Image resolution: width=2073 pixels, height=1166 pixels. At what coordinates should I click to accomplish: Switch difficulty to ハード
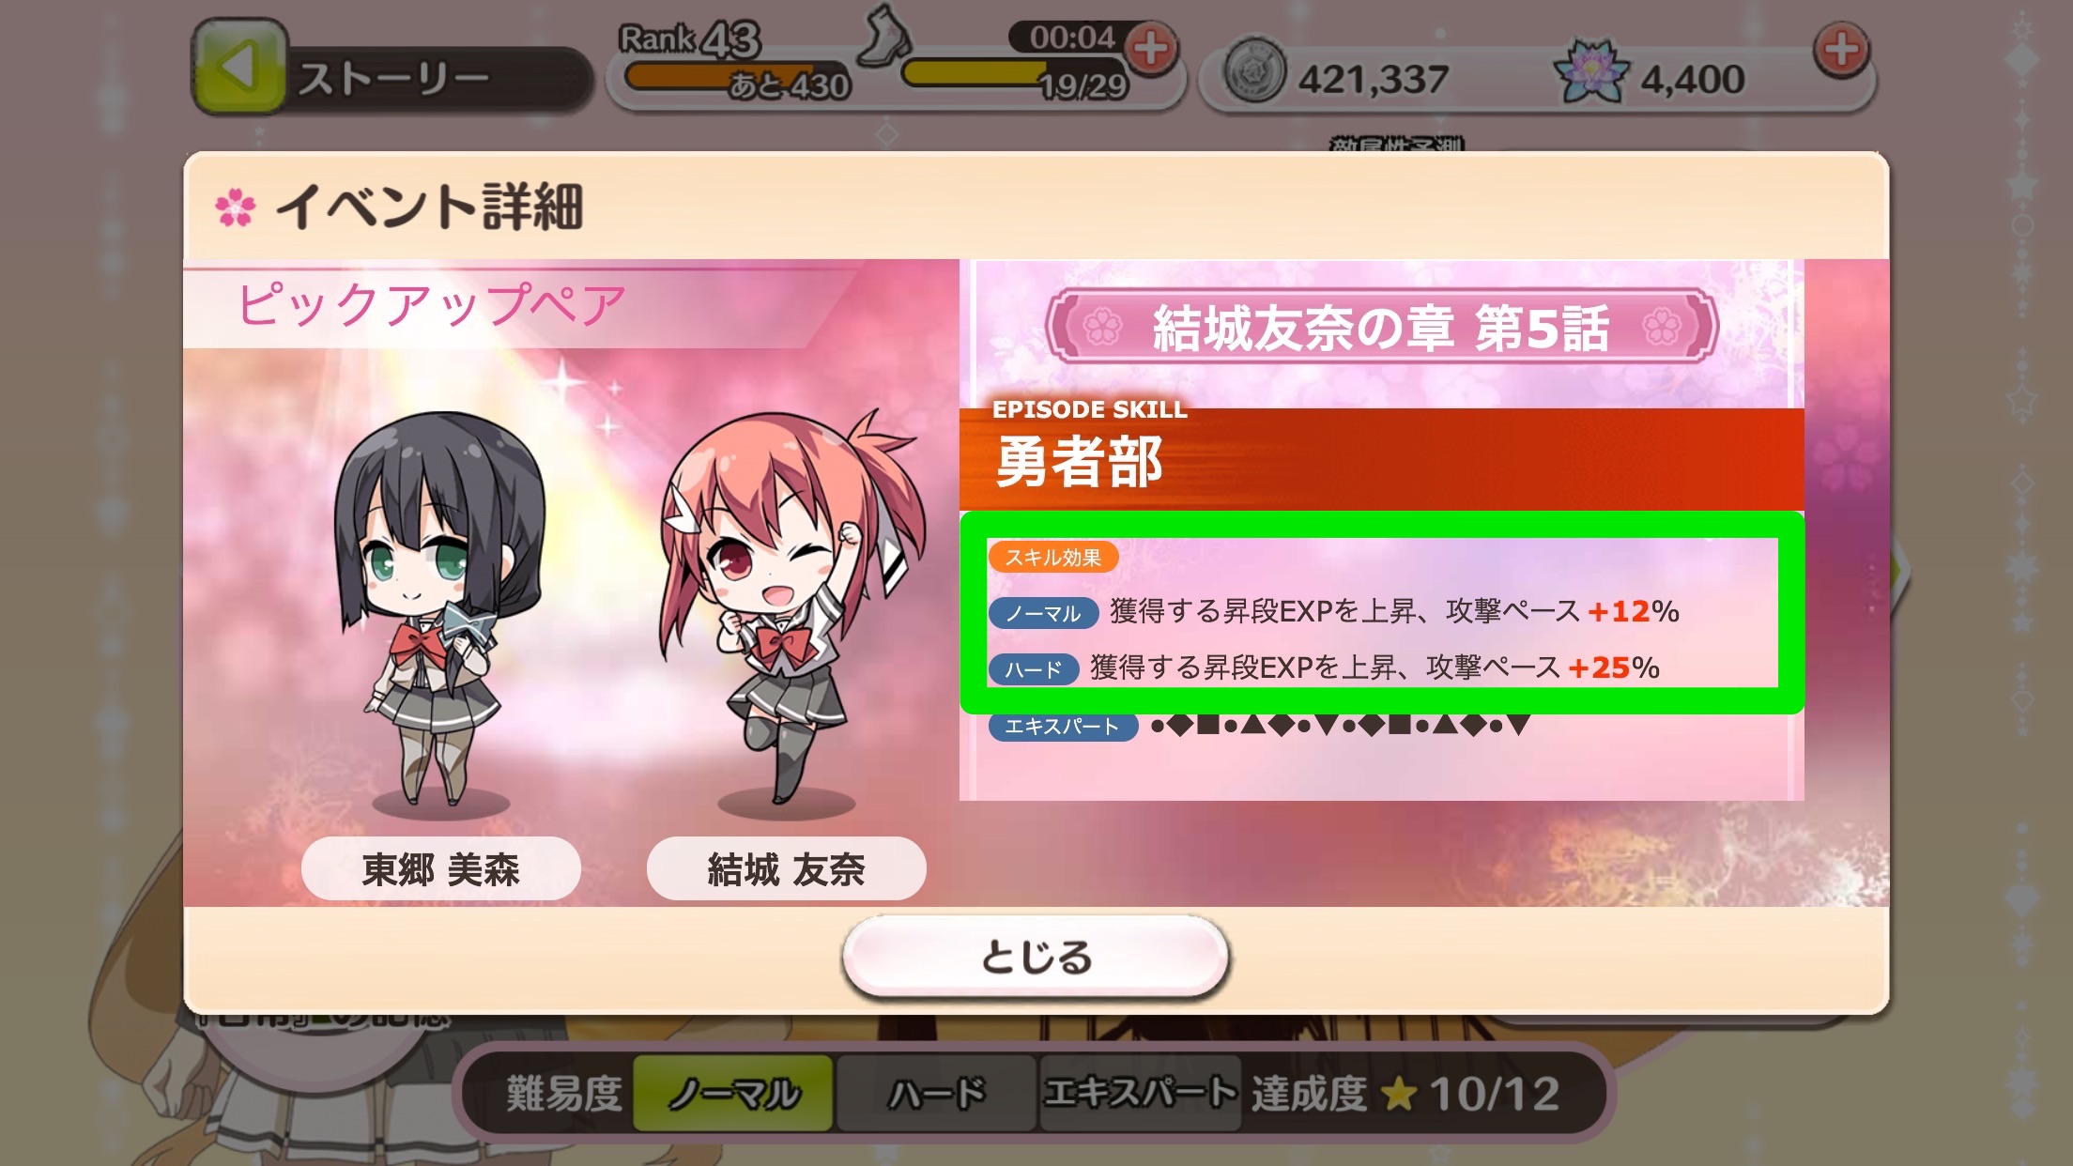[936, 1093]
